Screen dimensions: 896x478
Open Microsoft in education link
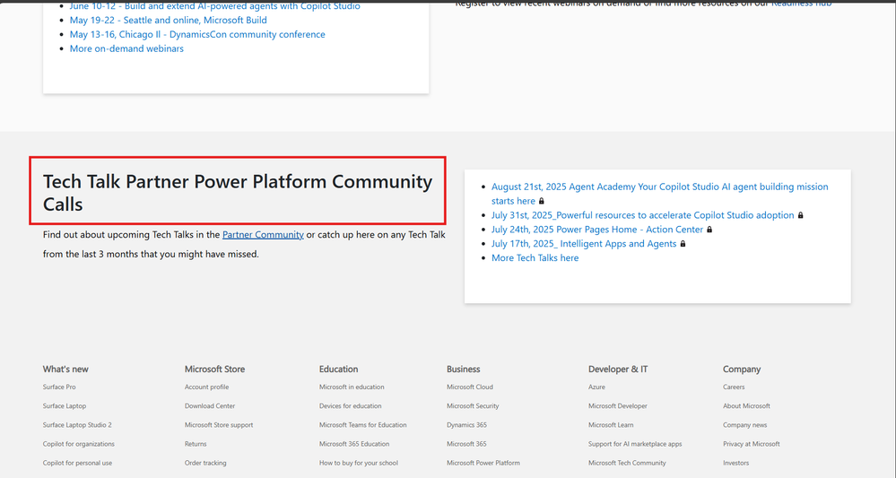point(352,387)
